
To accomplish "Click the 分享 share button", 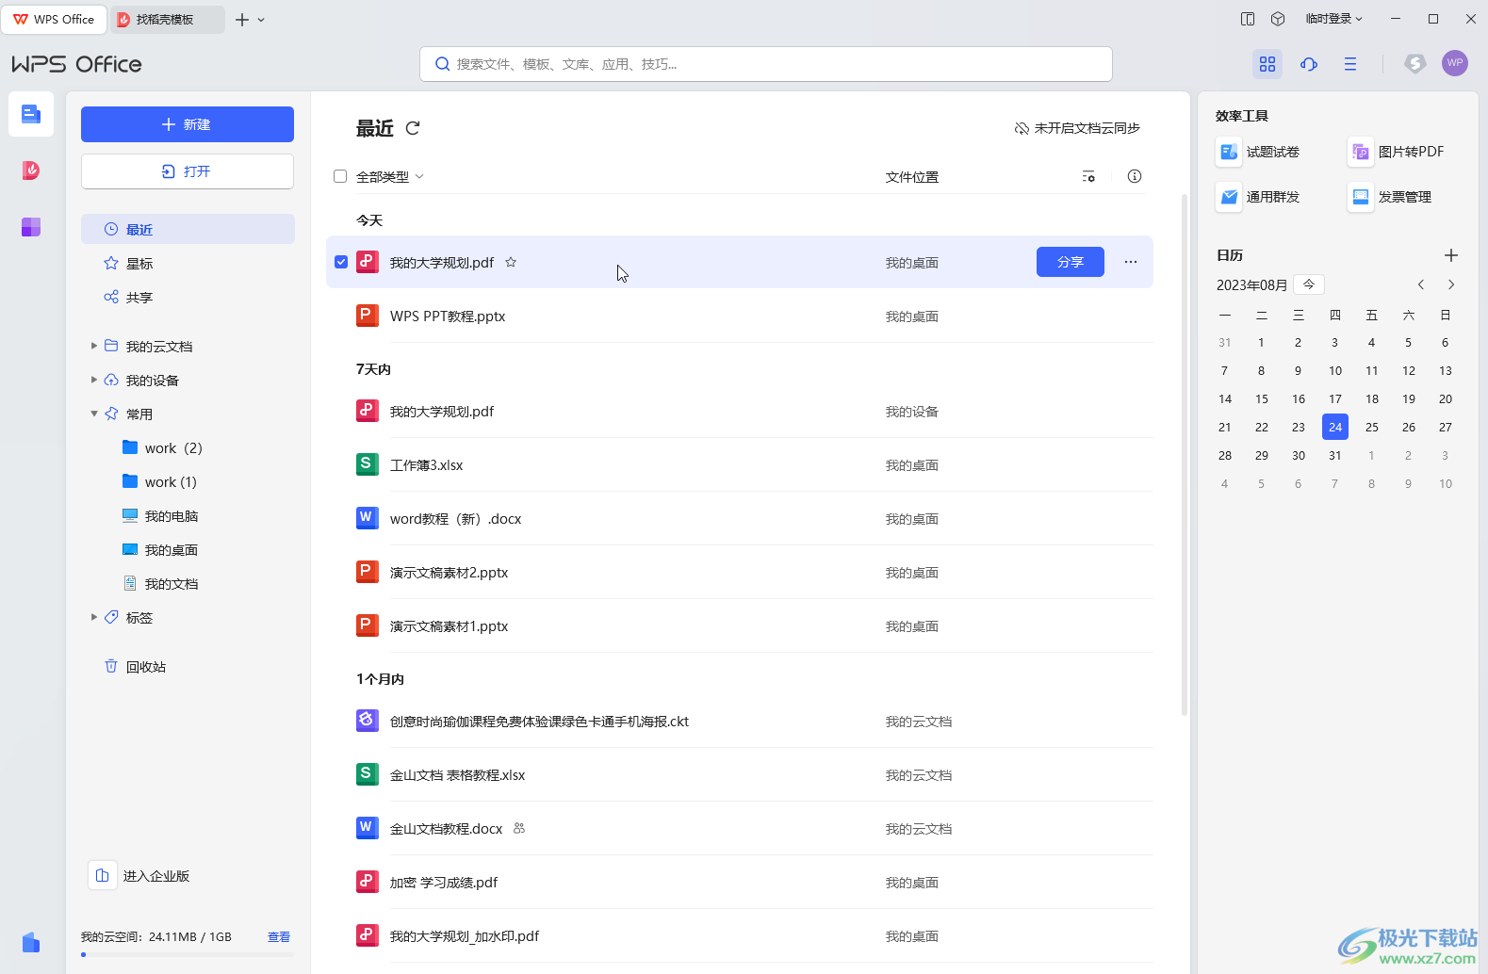I will click(x=1071, y=262).
